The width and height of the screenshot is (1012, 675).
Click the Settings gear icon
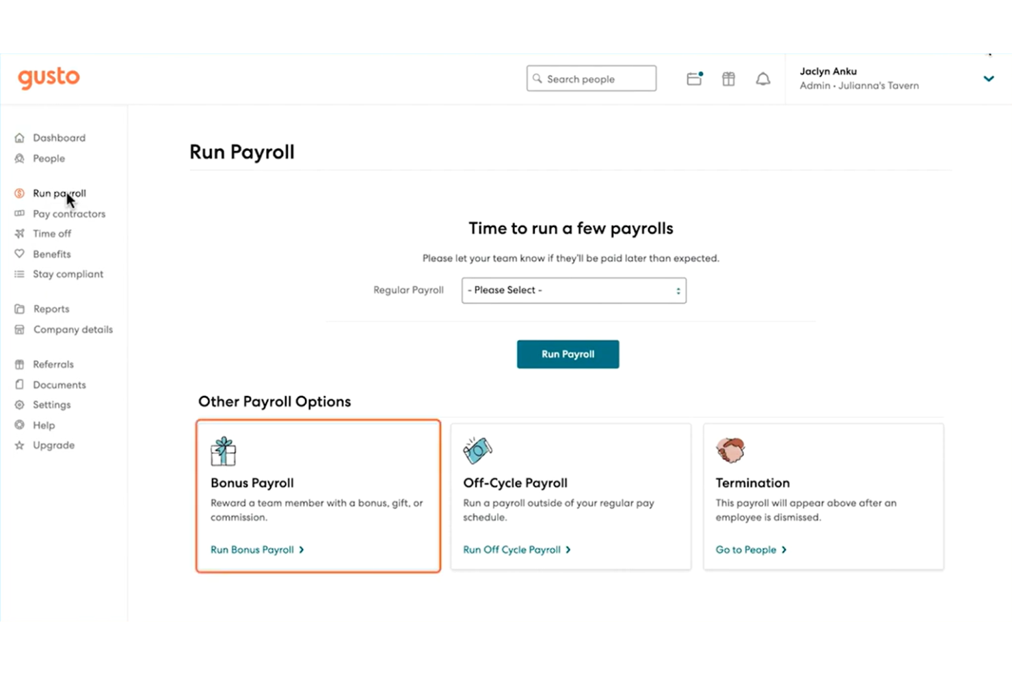click(x=19, y=405)
